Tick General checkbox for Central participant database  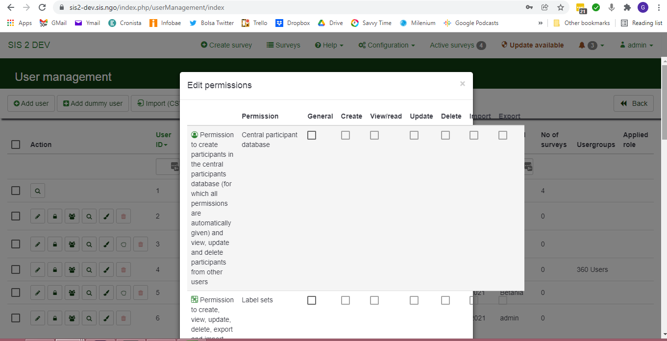pos(312,135)
